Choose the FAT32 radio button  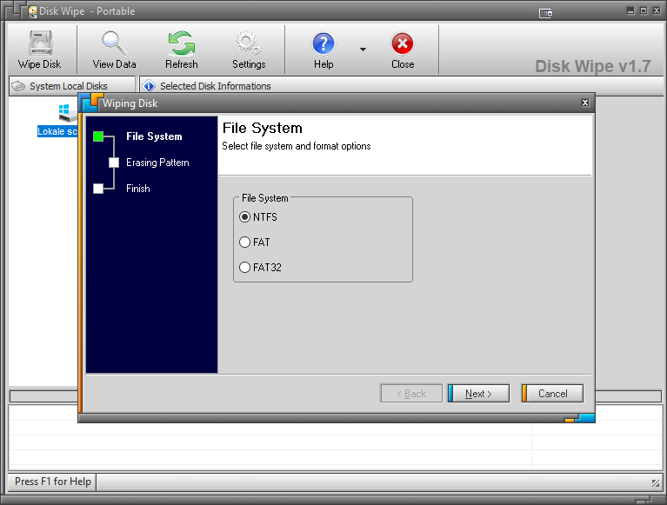[x=244, y=268]
